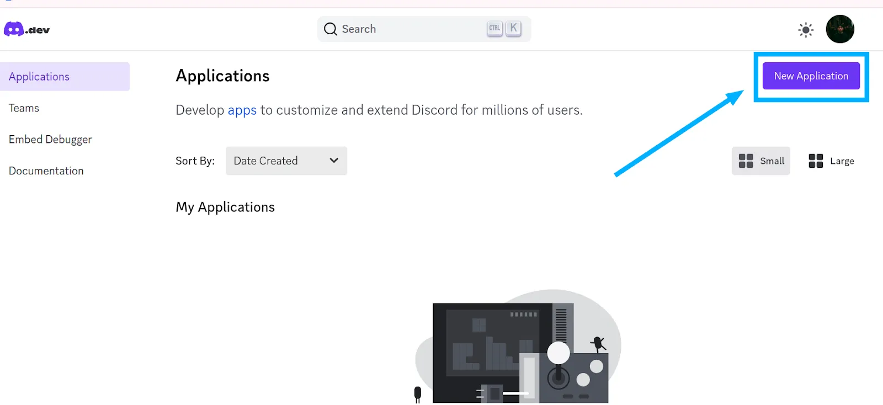This screenshot has width=883, height=405.
Task: Open the user avatar menu
Action: point(840,29)
